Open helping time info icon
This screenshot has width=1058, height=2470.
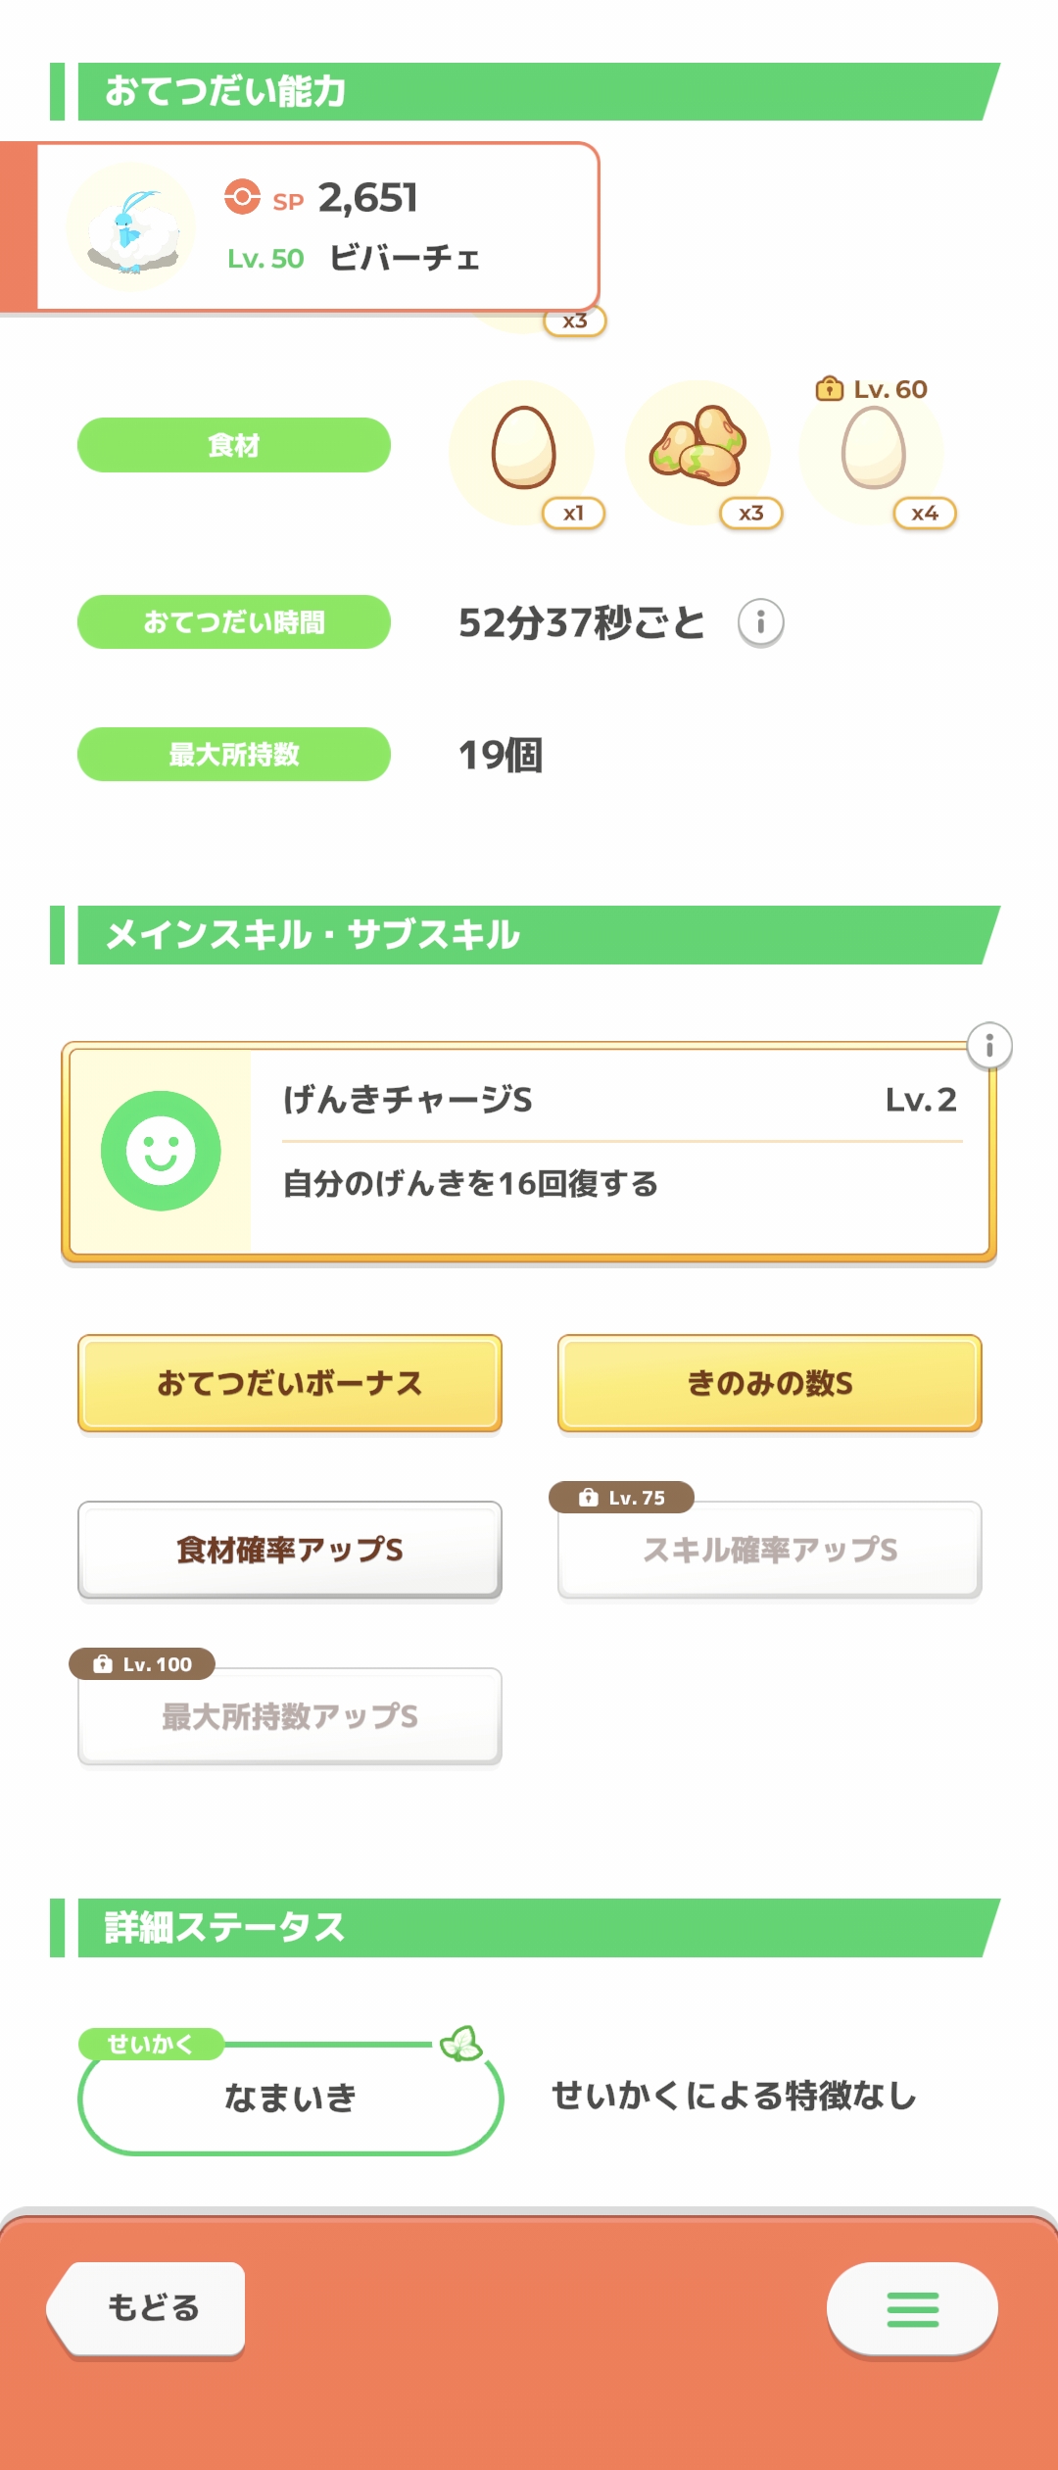point(760,622)
